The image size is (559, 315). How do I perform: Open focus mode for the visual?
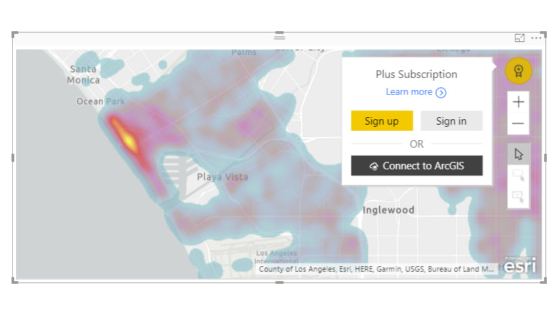(520, 39)
